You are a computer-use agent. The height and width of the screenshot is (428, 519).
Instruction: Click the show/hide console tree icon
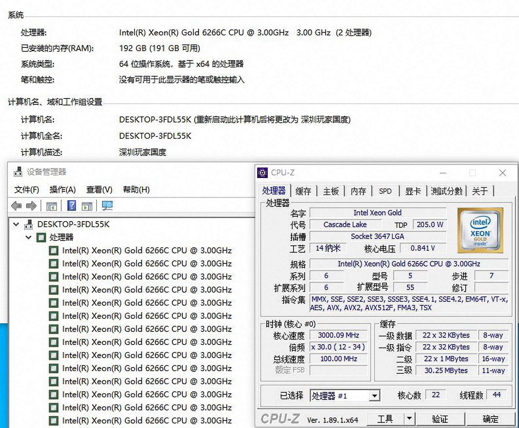click(52, 206)
